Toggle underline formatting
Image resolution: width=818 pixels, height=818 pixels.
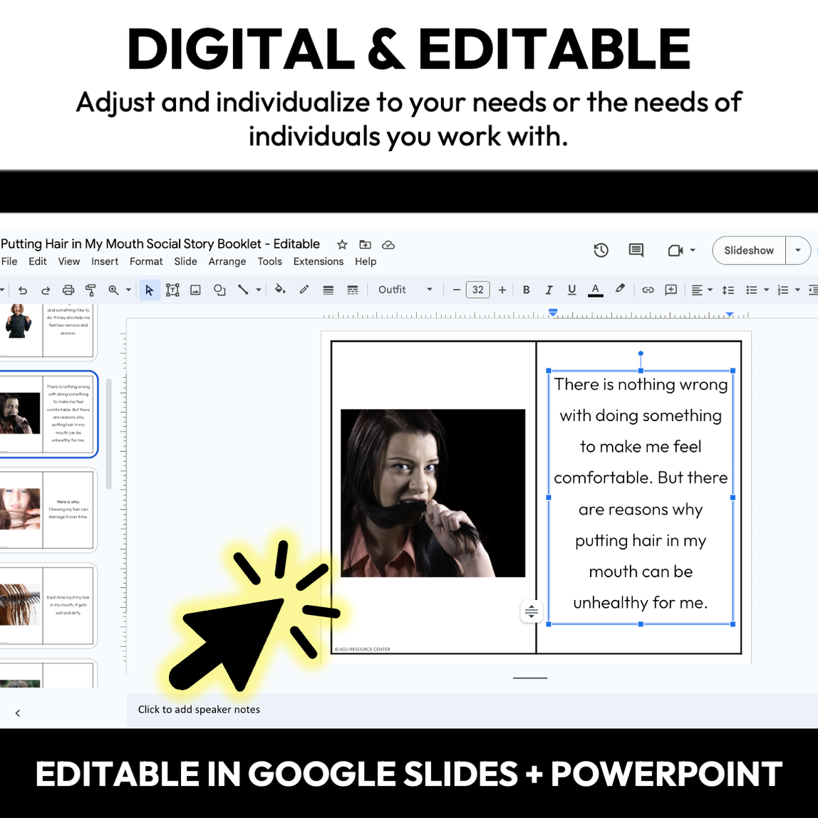pyautogui.click(x=571, y=290)
